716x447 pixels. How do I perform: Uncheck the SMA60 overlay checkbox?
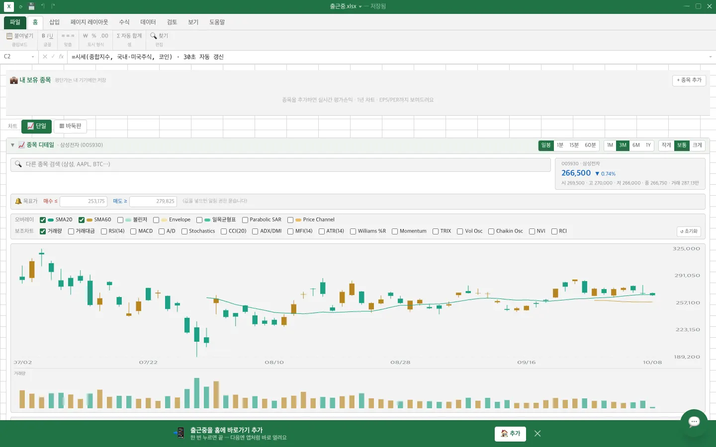(x=82, y=220)
